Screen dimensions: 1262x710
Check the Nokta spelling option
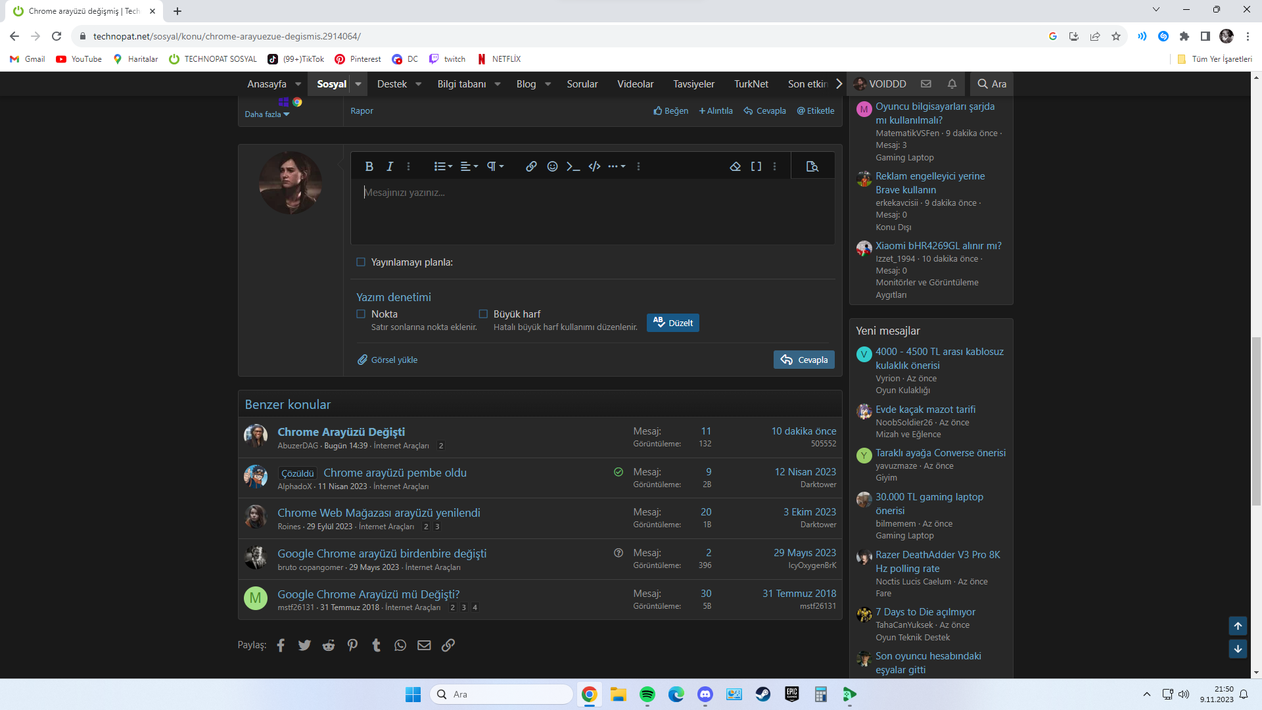pos(361,314)
